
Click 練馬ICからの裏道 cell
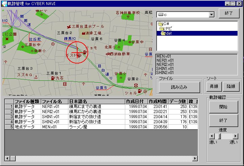click(97, 112)
